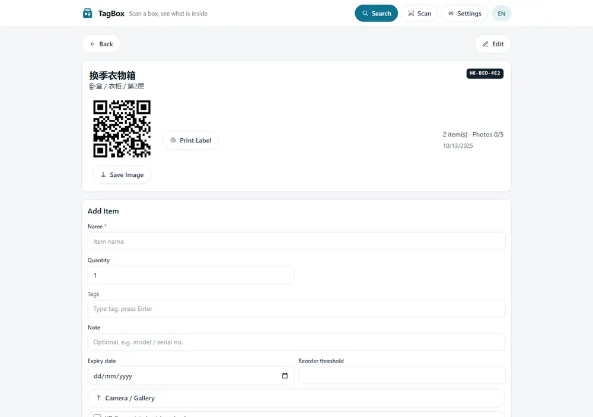This screenshot has height=417, width=593.
Task: Switch language using the EN toggle
Action: pos(502,13)
